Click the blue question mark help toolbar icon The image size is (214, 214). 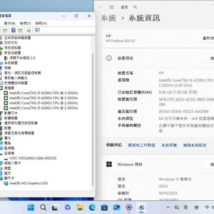[13, 30]
